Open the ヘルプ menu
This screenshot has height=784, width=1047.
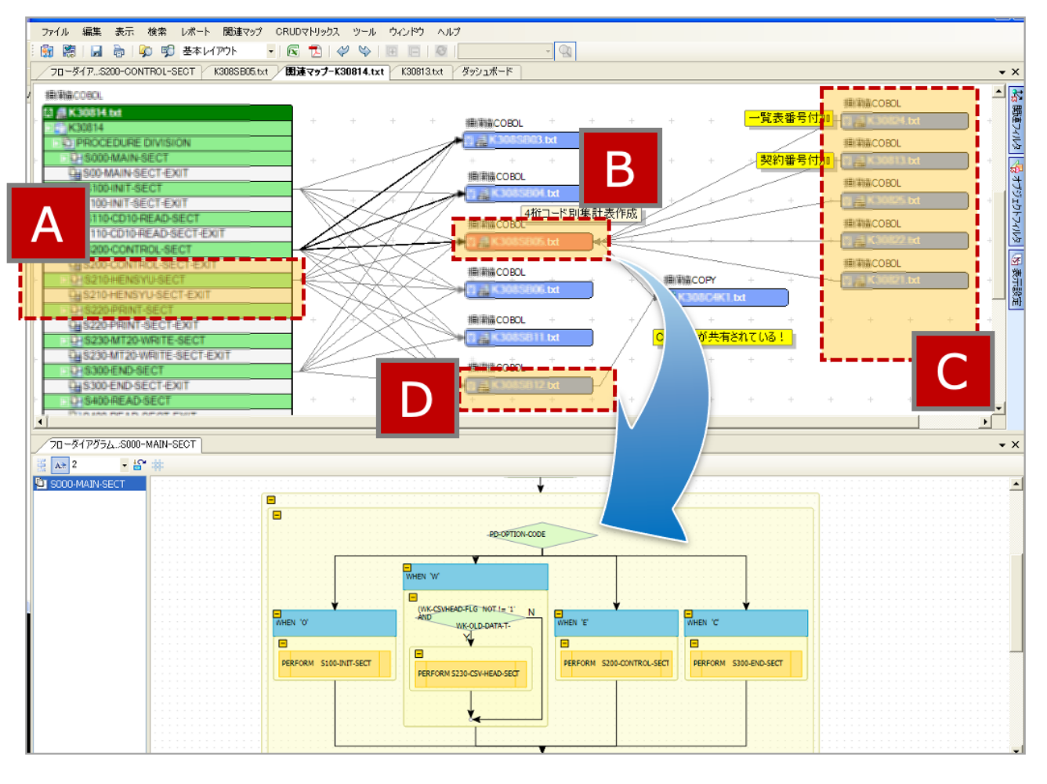click(x=449, y=32)
